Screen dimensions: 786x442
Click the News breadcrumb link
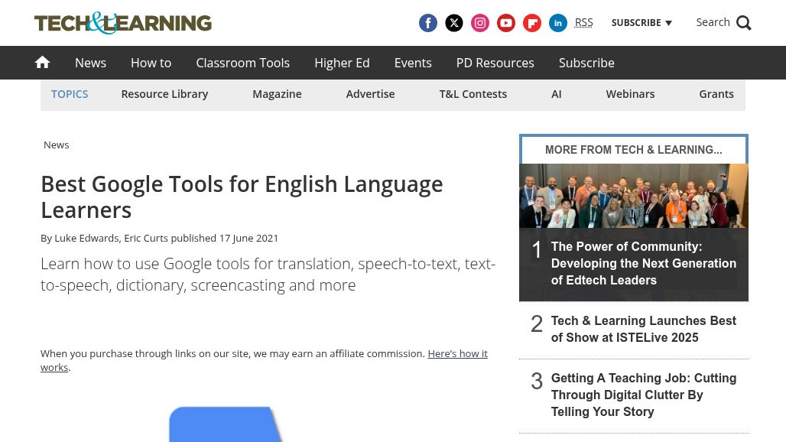(x=56, y=145)
